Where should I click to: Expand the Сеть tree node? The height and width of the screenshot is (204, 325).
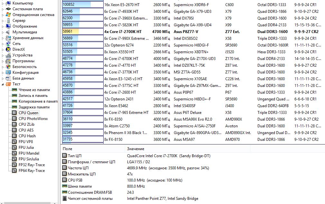[x=3, y=44]
